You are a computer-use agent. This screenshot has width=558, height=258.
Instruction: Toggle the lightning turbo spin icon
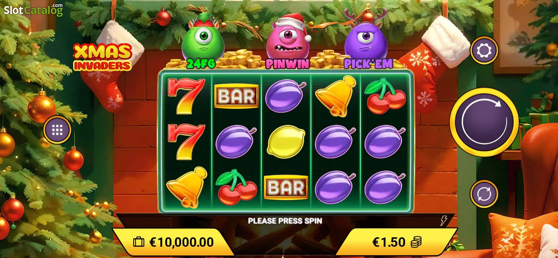coord(444,220)
